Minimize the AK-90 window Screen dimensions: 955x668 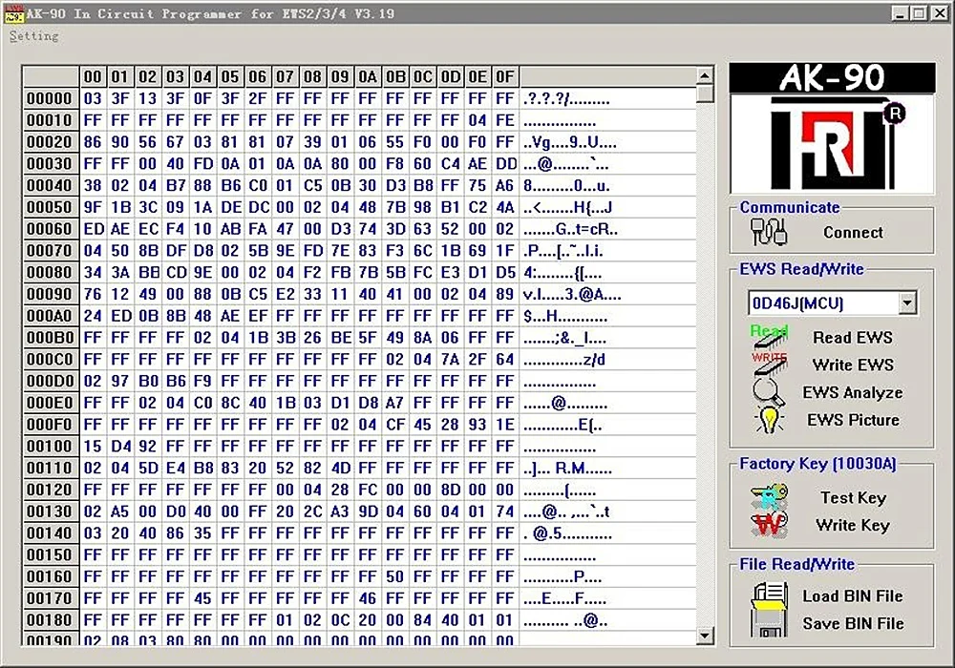(x=901, y=12)
